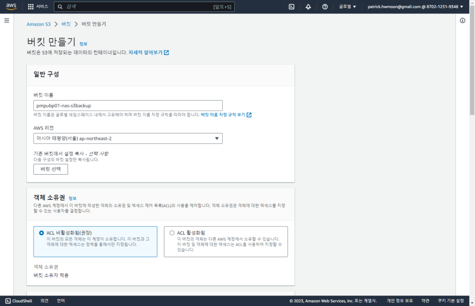Select ACL 비활성화됨(권장) radio option
475x306 pixels.
pyautogui.click(x=41, y=233)
